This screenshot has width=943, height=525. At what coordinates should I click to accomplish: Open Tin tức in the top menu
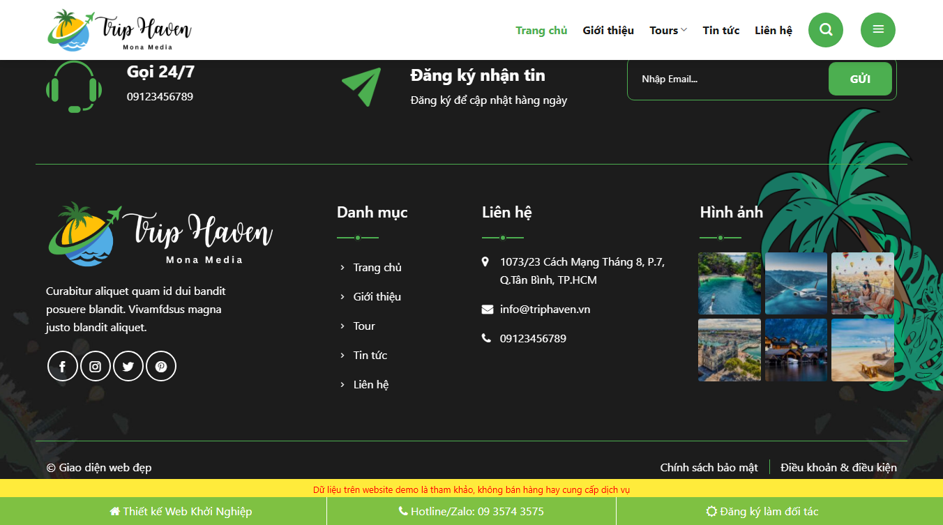[721, 31]
